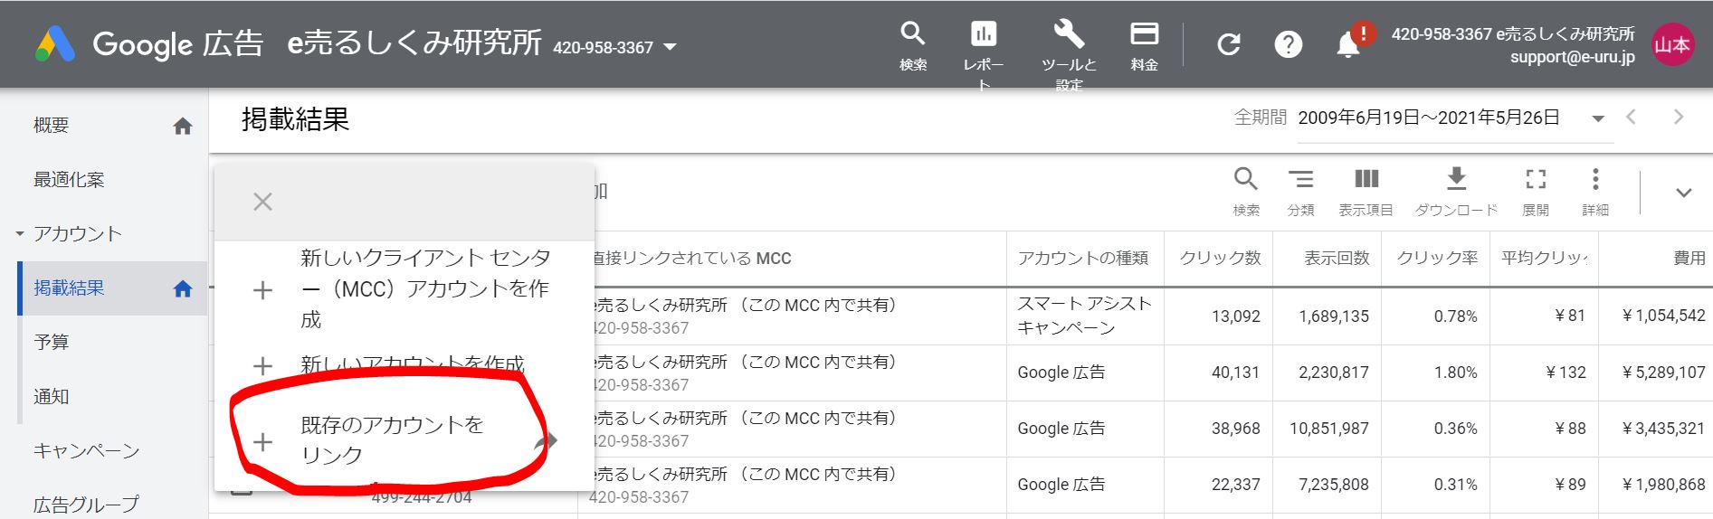This screenshot has height=519, width=1713.
Task: Open the 料金 billing card icon
Action: coord(1144,45)
